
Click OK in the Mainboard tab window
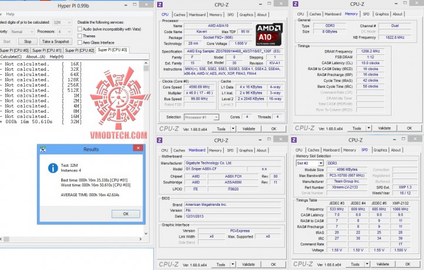[x=273, y=264]
